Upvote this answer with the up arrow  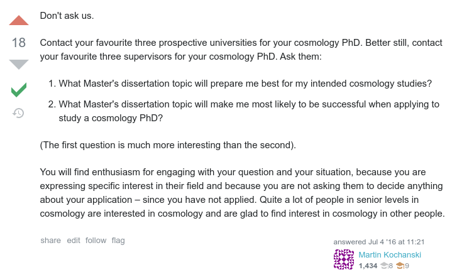point(19,21)
